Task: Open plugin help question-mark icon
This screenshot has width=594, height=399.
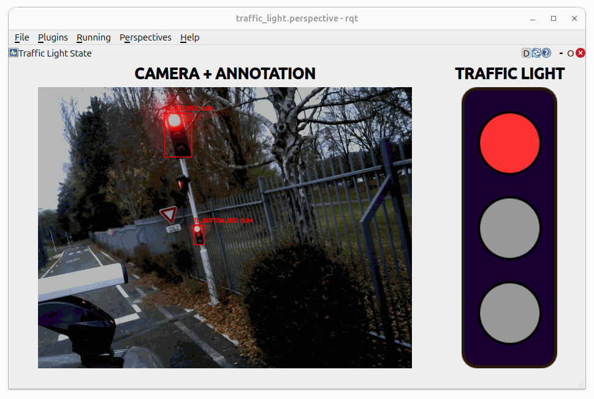Action: pos(546,53)
